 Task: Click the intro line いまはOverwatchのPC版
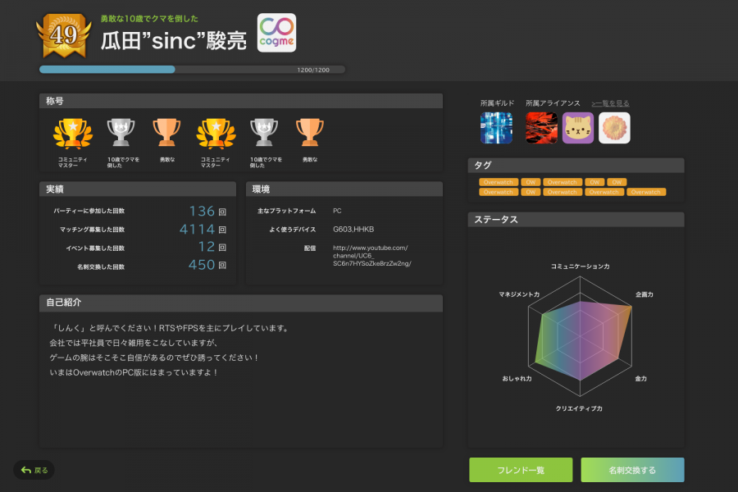click(x=134, y=372)
